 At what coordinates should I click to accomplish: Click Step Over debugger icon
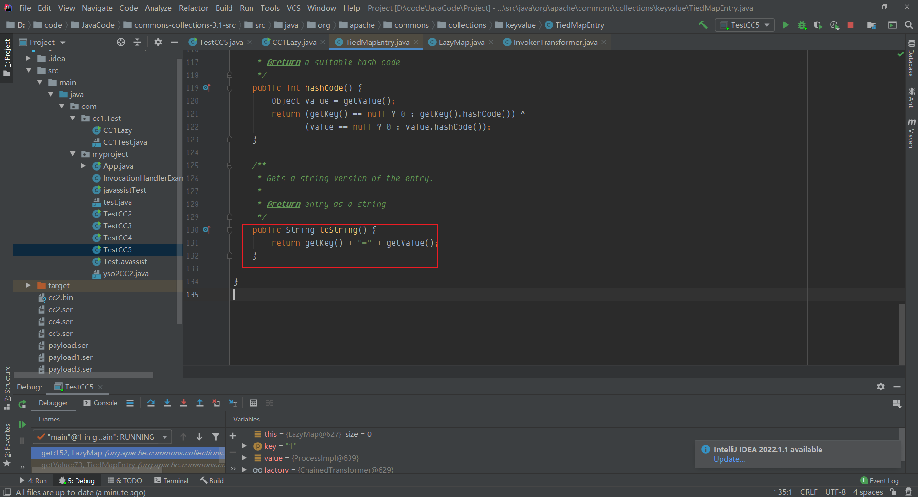point(151,403)
